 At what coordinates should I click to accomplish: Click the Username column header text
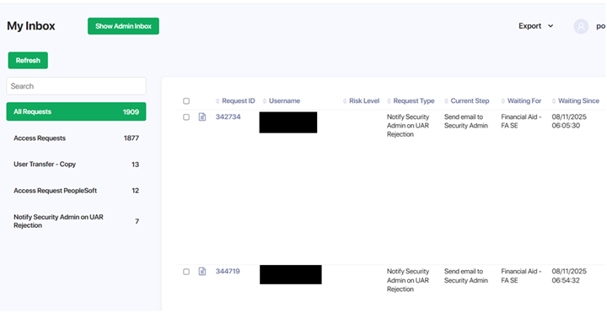coord(285,100)
